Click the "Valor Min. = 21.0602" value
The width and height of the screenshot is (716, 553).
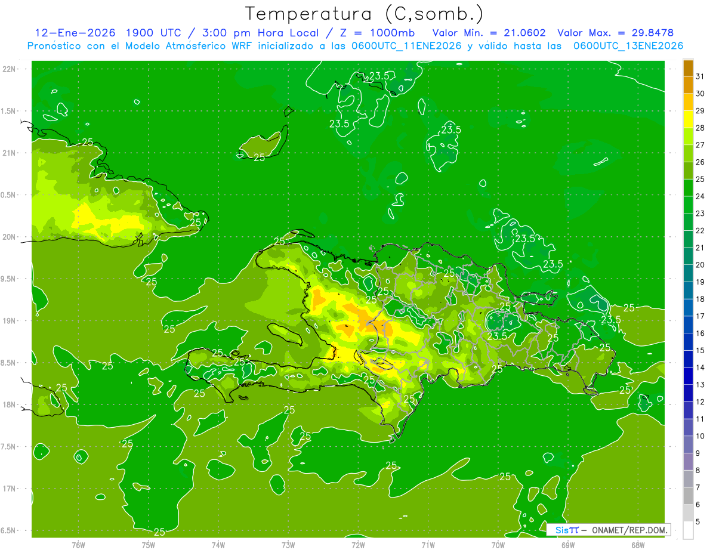489,33
